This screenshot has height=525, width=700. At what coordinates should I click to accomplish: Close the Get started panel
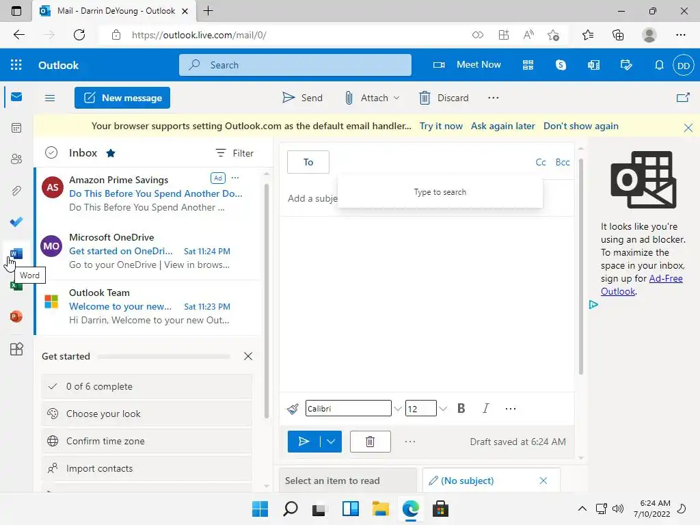[248, 356]
